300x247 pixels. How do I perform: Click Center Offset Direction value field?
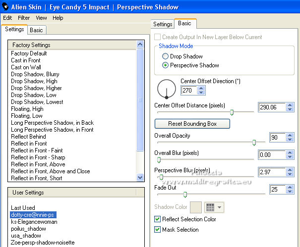189,91
